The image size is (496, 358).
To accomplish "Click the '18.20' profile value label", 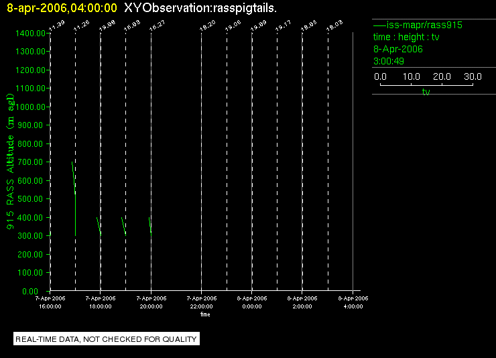I will click(208, 25).
